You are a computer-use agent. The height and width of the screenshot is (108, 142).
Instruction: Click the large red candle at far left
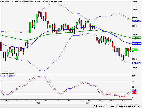(x=1, y=46)
